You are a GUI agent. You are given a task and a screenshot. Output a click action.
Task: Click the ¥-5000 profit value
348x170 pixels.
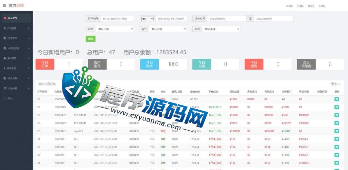286,131
